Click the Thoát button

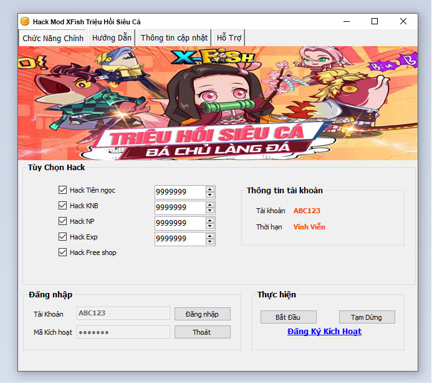coord(202,332)
